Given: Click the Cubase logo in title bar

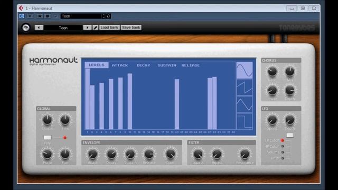Looking at the screenshot, I should coord(21,8).
